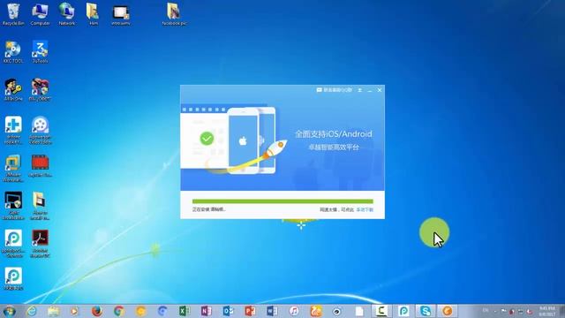Screen dimensions: 565x318
Task: Open iTunes from the taskbar
Action: point(294,311)
